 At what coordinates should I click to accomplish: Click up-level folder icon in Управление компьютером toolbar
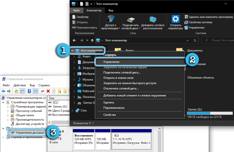(16, 91)
